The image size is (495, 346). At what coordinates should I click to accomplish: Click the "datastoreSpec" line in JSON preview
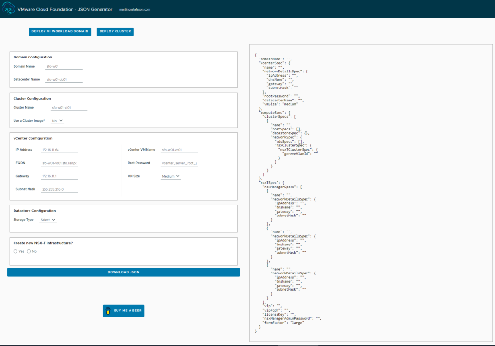pyautogui.click(x=290, y=133)
